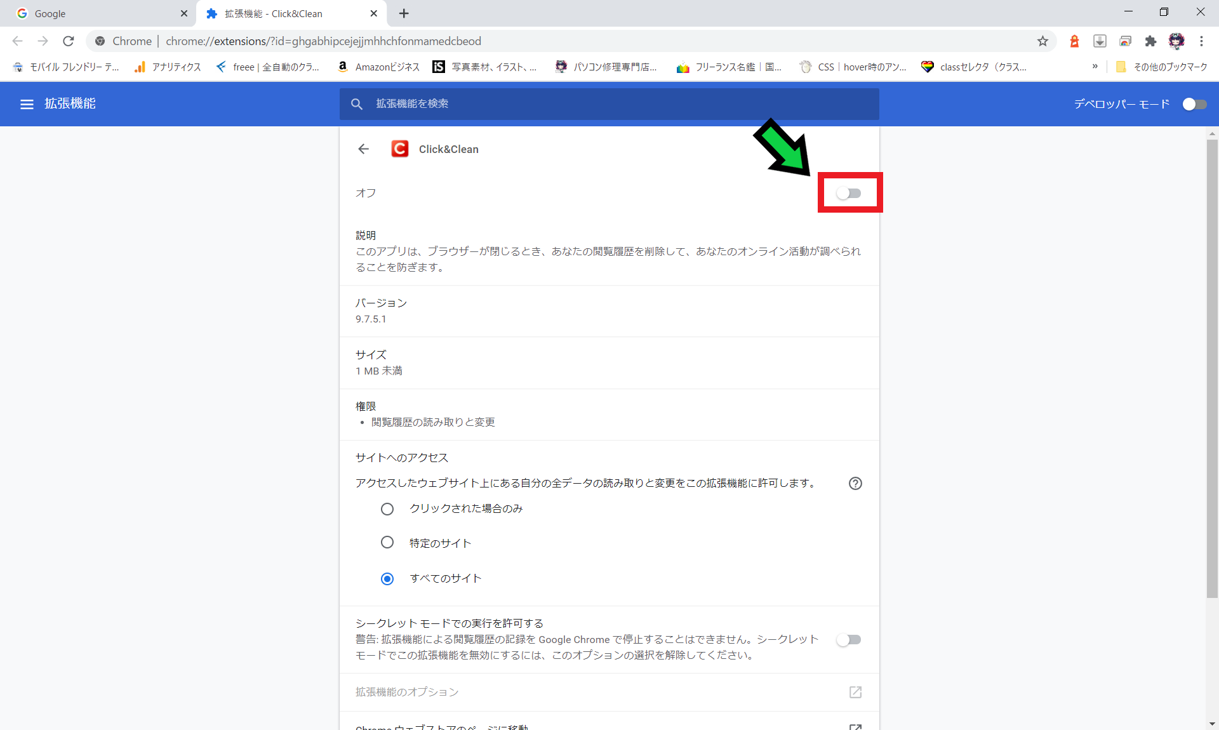Screen dimensions: 1219x730
Task: Open the Amazonビジネス bookmark
Action: pyautogui.click(x=378, y=67)
